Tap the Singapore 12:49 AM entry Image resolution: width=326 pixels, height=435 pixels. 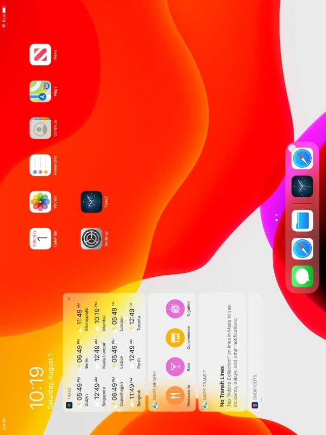100,392
